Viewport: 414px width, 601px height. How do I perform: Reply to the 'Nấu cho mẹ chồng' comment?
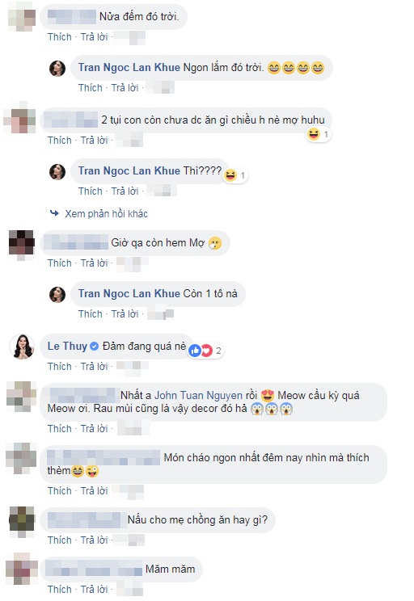(x=94, y=540)
